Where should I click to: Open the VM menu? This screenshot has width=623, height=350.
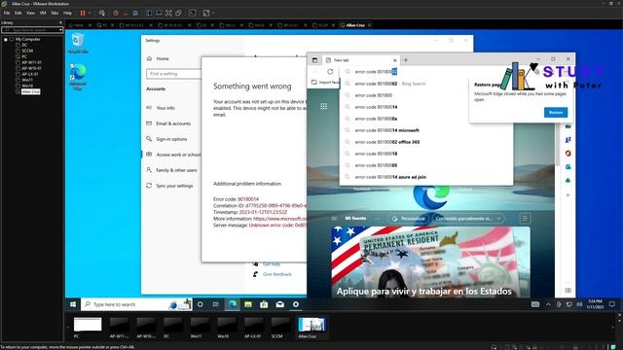point(43,13)
